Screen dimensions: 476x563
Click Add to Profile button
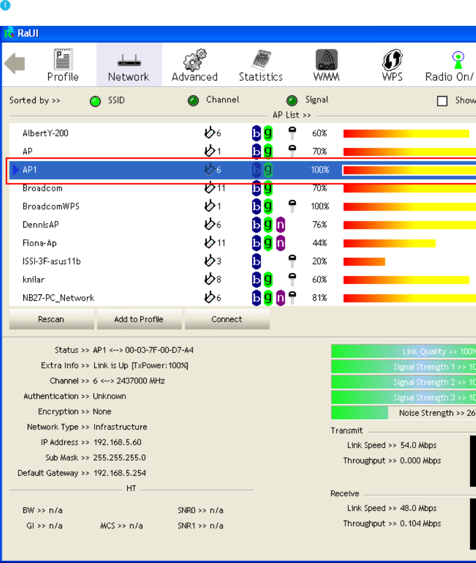139,319
